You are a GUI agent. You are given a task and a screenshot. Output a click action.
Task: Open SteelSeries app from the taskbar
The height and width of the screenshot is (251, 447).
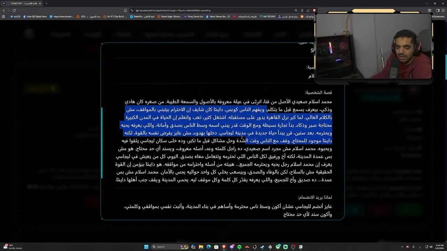point(270,247)
